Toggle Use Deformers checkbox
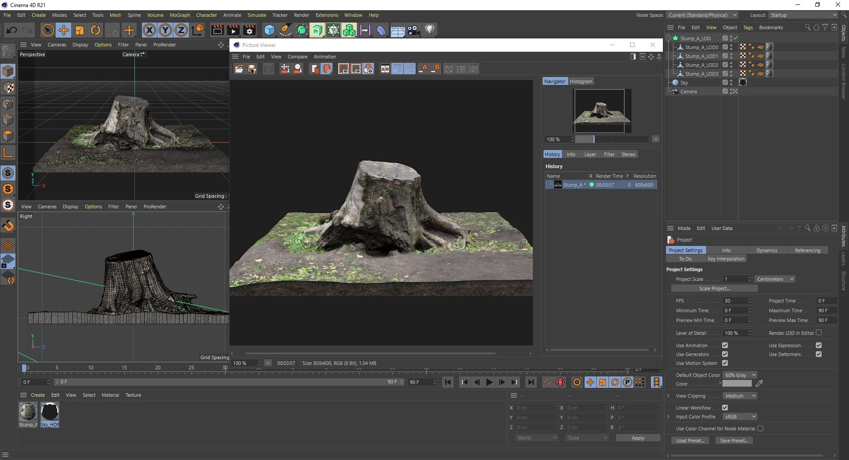Viewport: 849px width, 460px height. 818,354
